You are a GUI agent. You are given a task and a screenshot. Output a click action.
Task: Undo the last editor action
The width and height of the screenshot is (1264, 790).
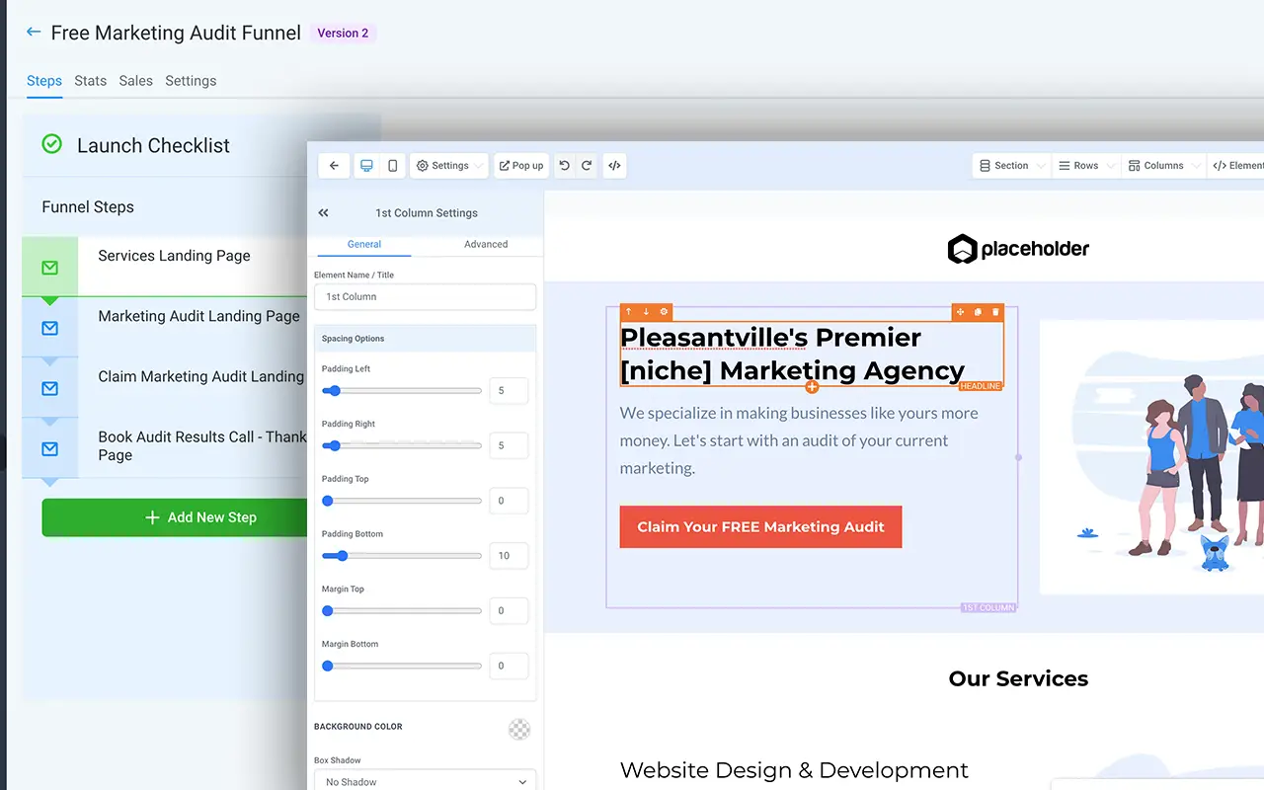(x=564, y=166)
